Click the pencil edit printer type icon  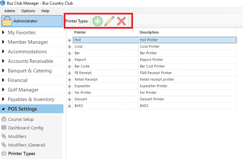[109, 21]
